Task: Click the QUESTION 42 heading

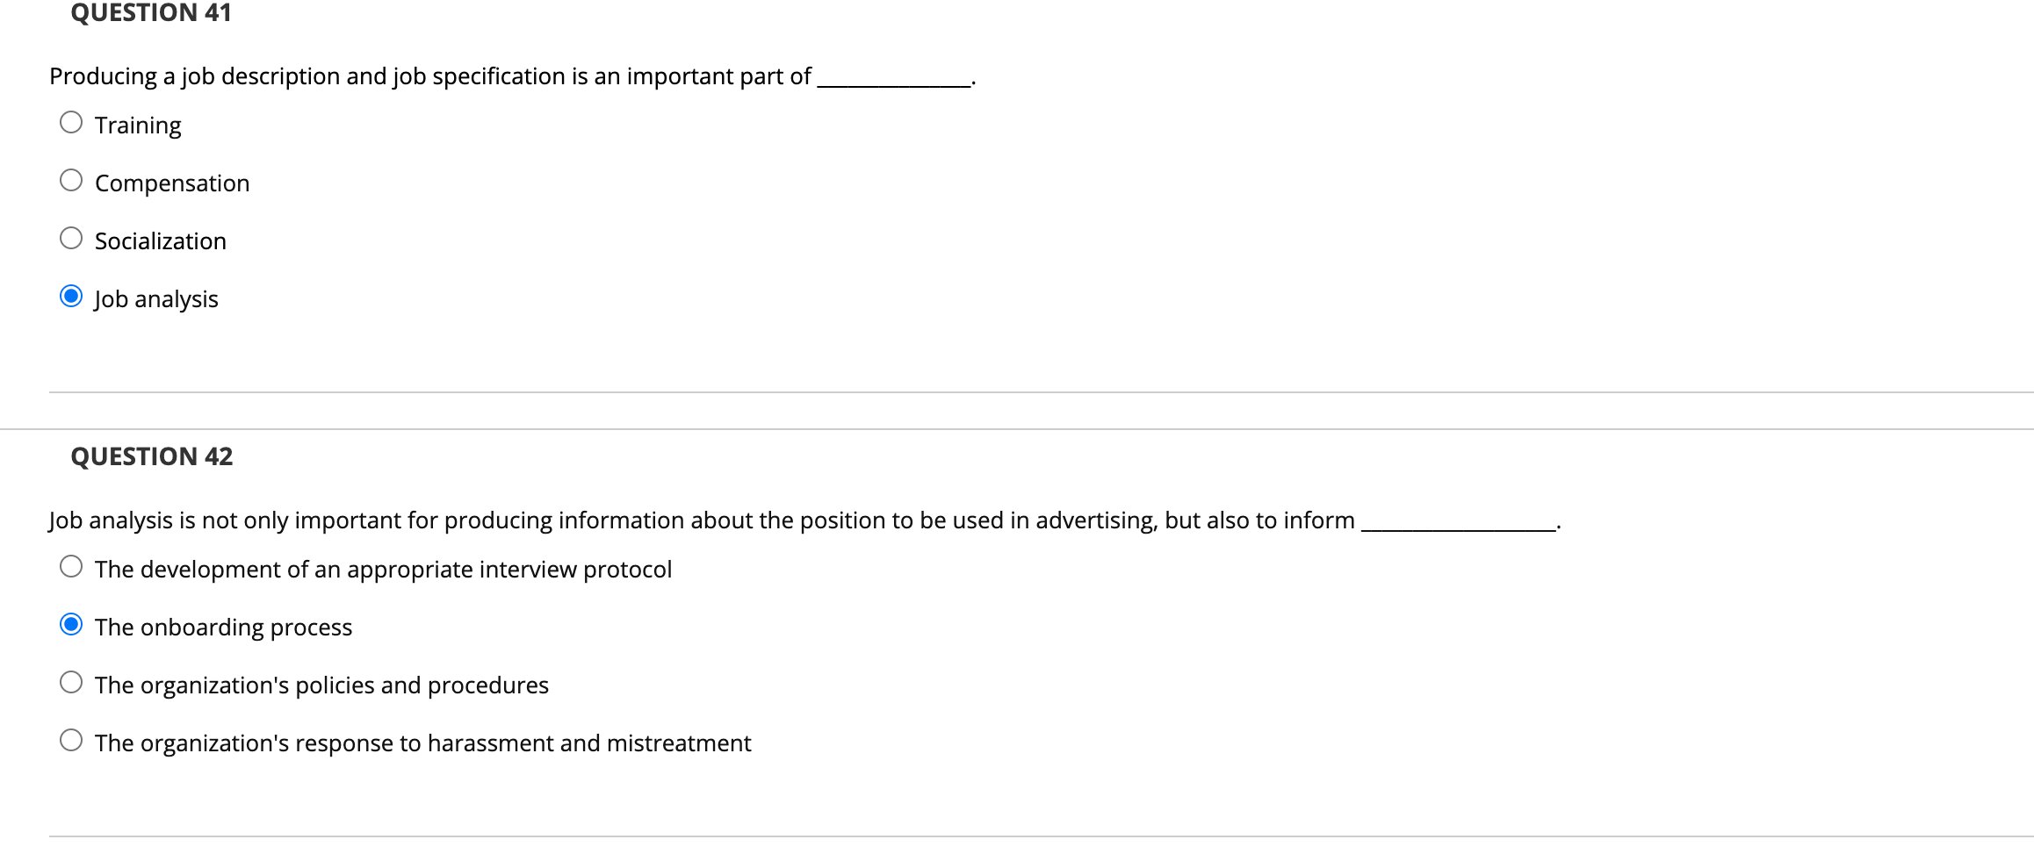Action: click(152, 456)
